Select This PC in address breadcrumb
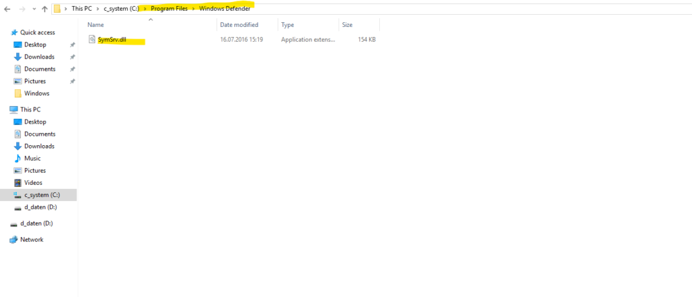Viewport: 692px width, 297px height. click(x=82, y=9)
